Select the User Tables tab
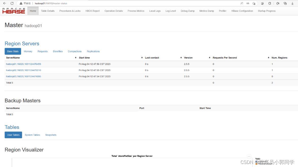Screen dimensions: 298x167 [13, 135]
